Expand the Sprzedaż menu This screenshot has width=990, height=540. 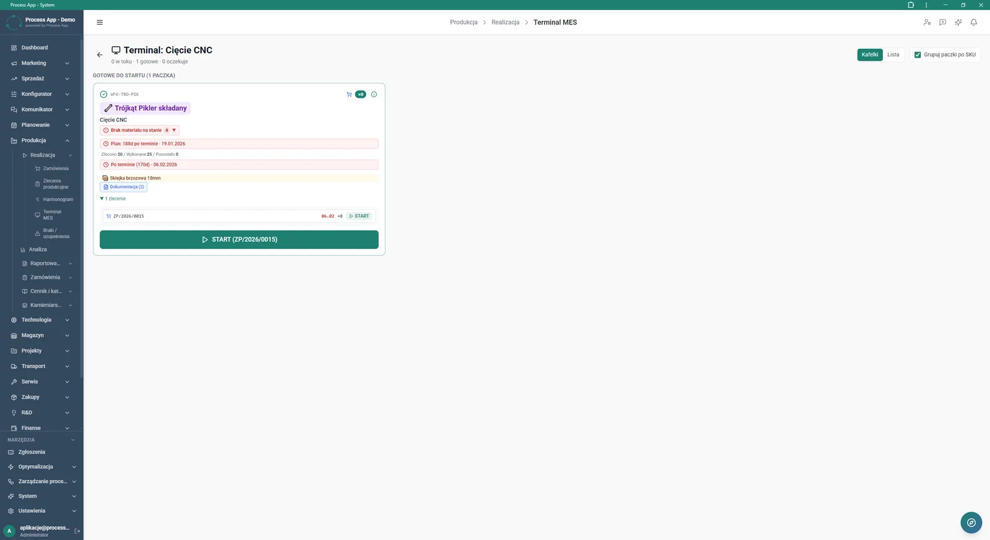(x=41, y=79)
